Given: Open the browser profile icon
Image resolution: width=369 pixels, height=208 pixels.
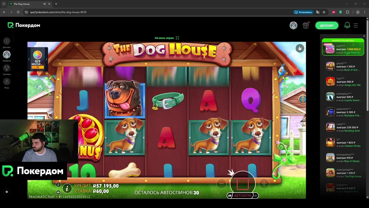Looking at the screenshot, I should click(358, 12).
